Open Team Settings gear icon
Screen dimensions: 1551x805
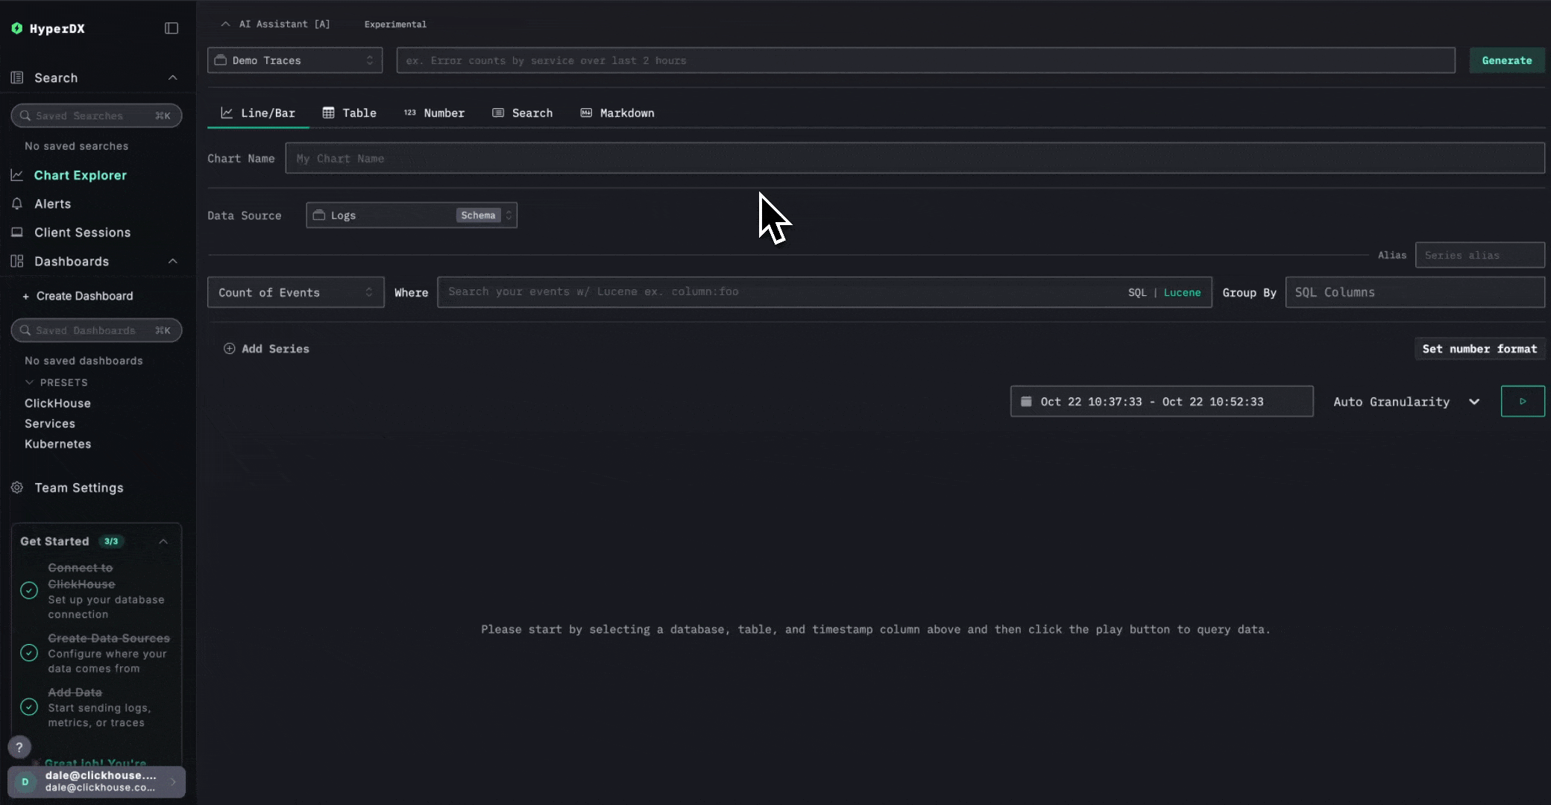click(17, 487)
